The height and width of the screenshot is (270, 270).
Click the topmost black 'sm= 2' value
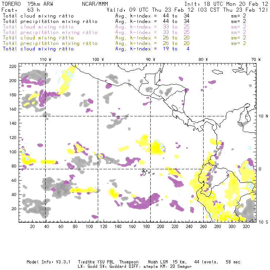pyautogui.click(x=238, y=16)
